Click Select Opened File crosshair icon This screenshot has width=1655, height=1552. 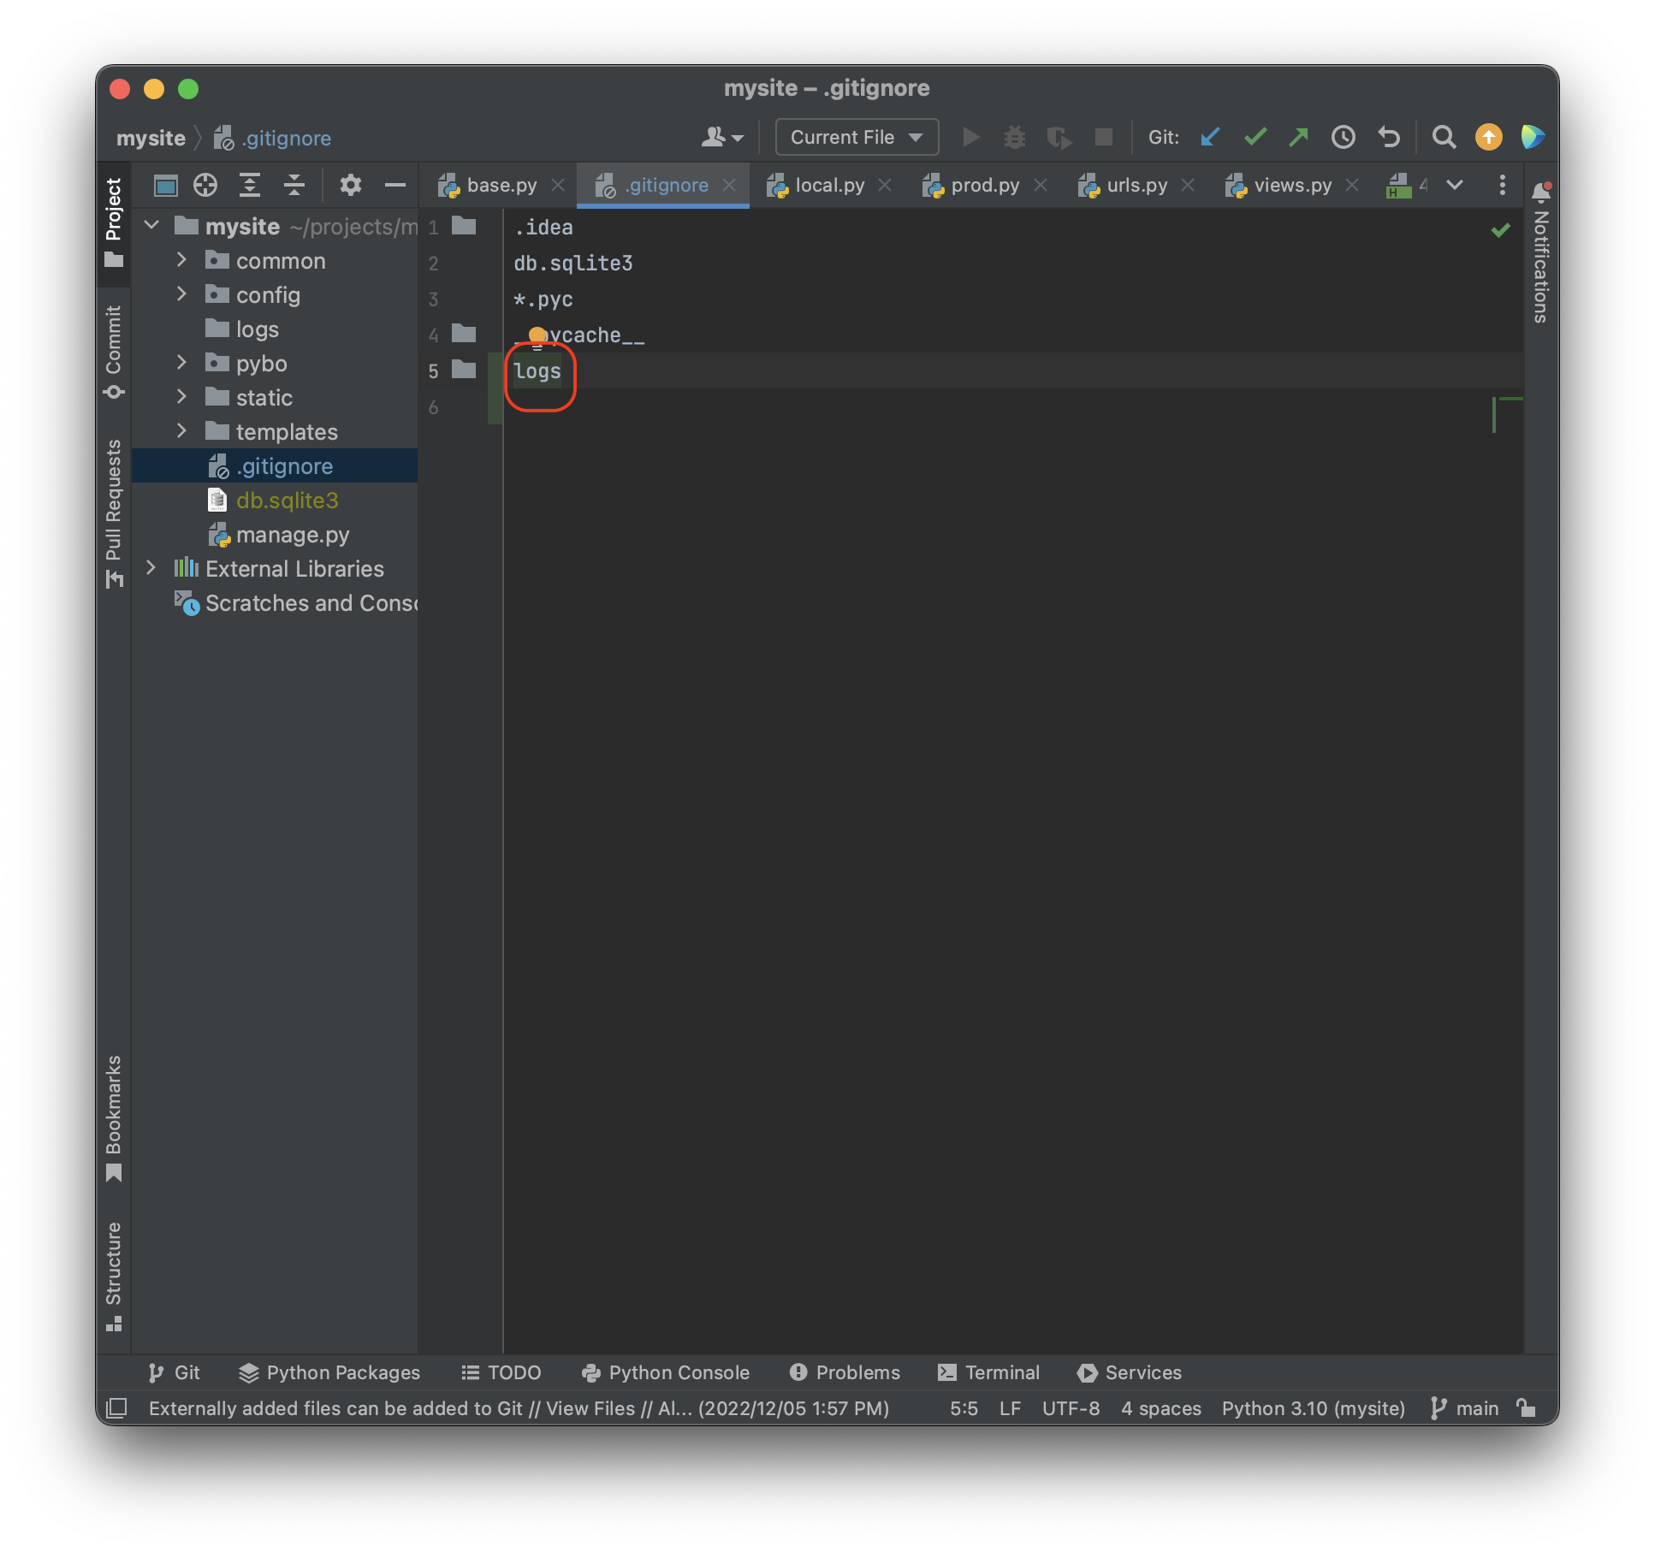tap(205, 185)
